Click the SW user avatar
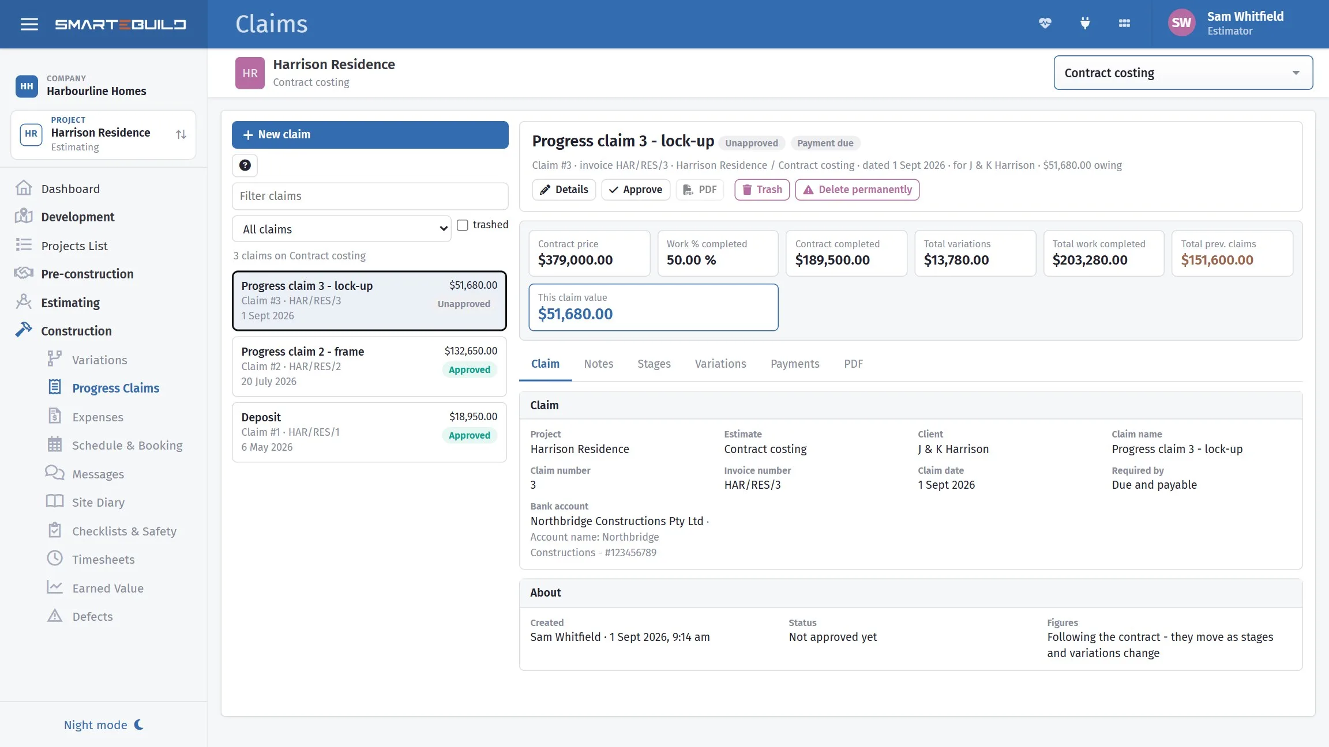The height and width of the screenshot is (747, 1329). coord(1181,23)
